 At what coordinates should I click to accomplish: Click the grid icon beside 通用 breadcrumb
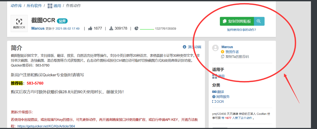tap(50, 6)
